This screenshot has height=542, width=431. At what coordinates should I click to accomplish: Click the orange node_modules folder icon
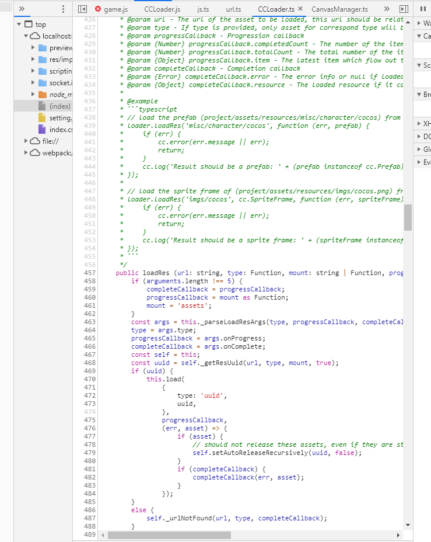tap(43, 95)
